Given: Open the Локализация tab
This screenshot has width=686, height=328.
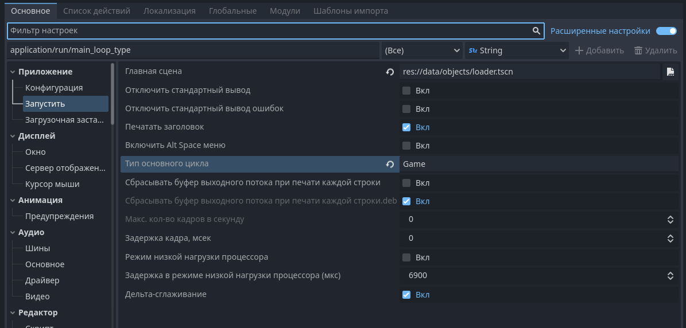Looking at the screenshot, I should coord(169,11).
